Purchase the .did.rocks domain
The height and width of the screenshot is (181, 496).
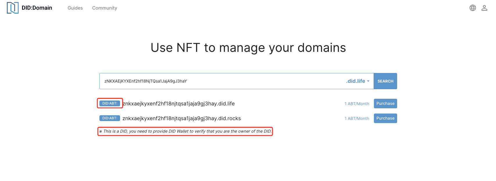[385, 118]
